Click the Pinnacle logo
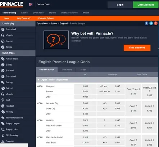The image size is (159, 147). coord(12,4)
